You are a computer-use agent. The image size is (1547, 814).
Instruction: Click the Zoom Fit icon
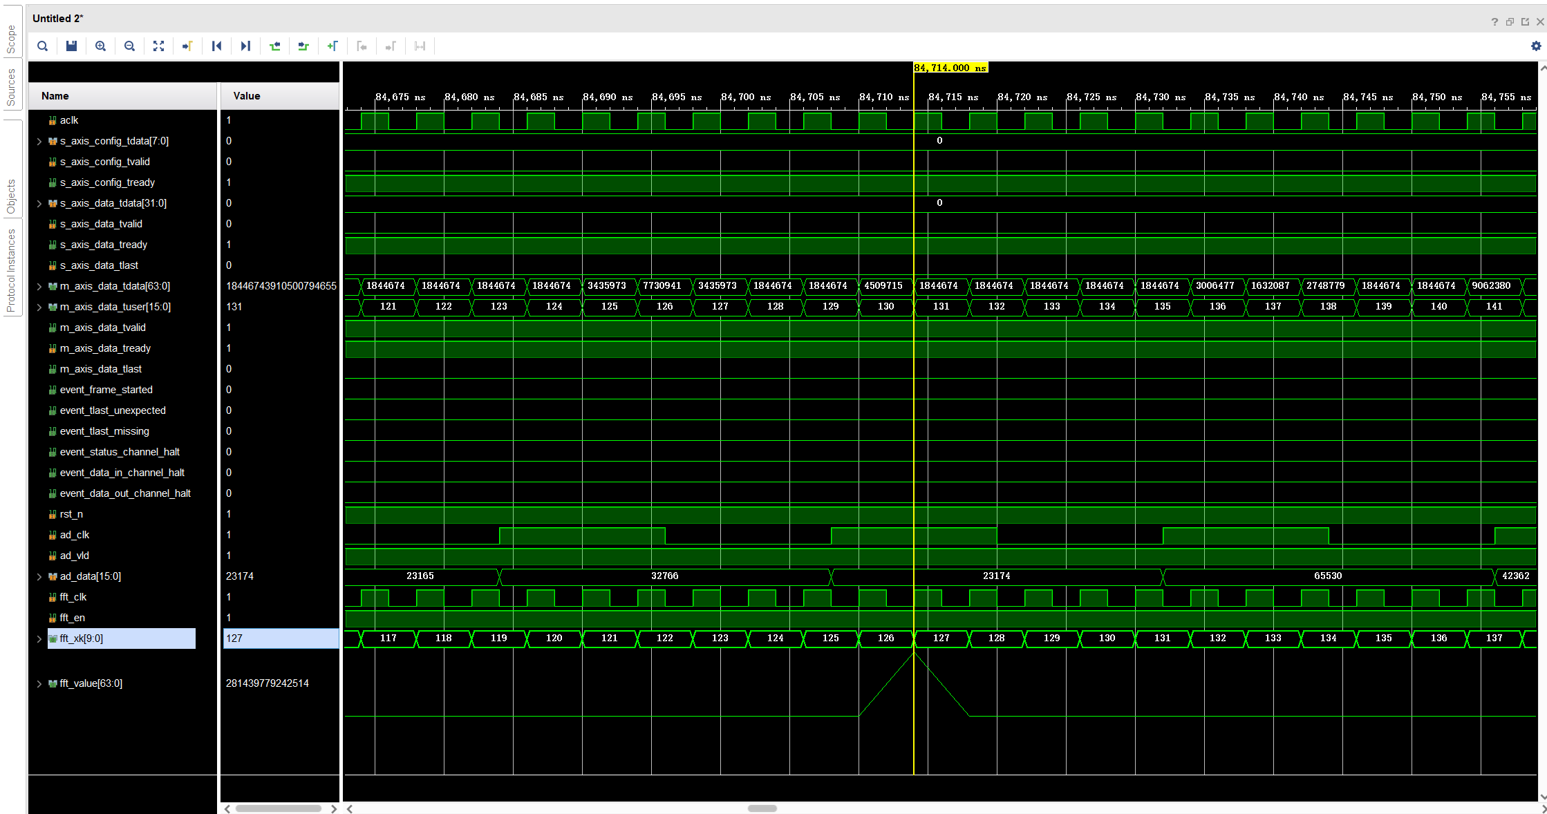tap(158, 46)
